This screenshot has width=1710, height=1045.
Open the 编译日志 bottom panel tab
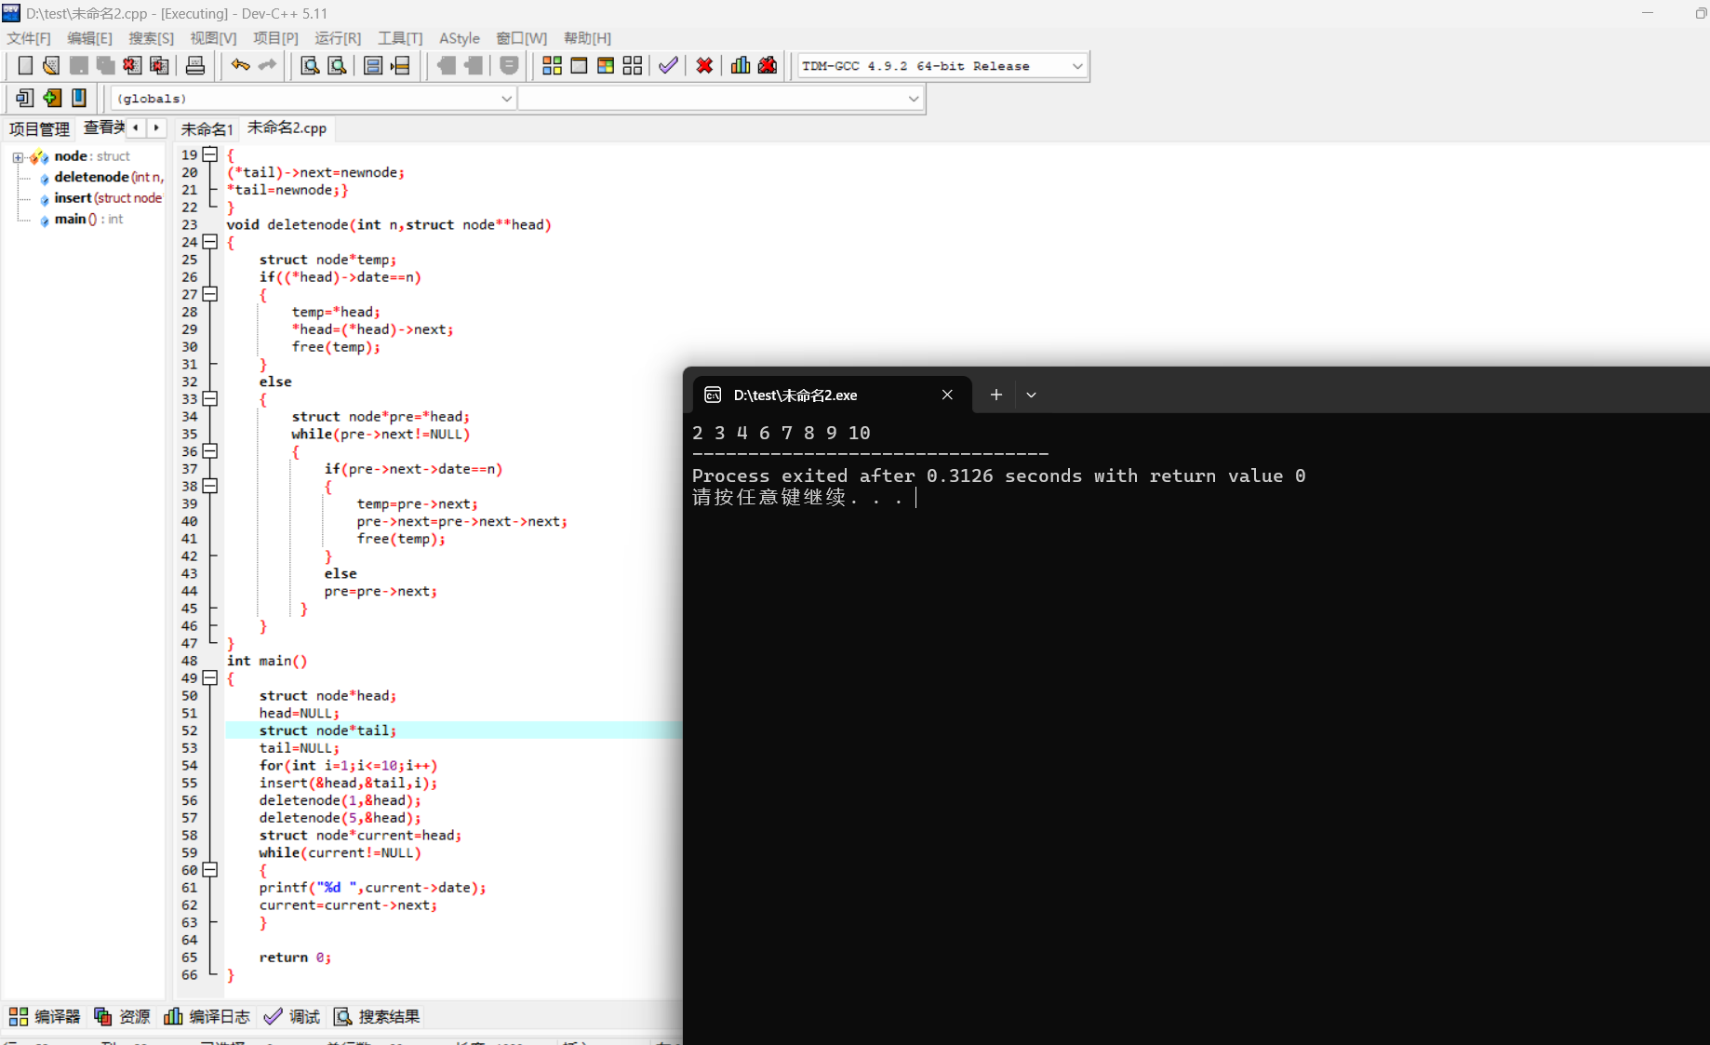pyautogui.click(x=207, y=1016)
